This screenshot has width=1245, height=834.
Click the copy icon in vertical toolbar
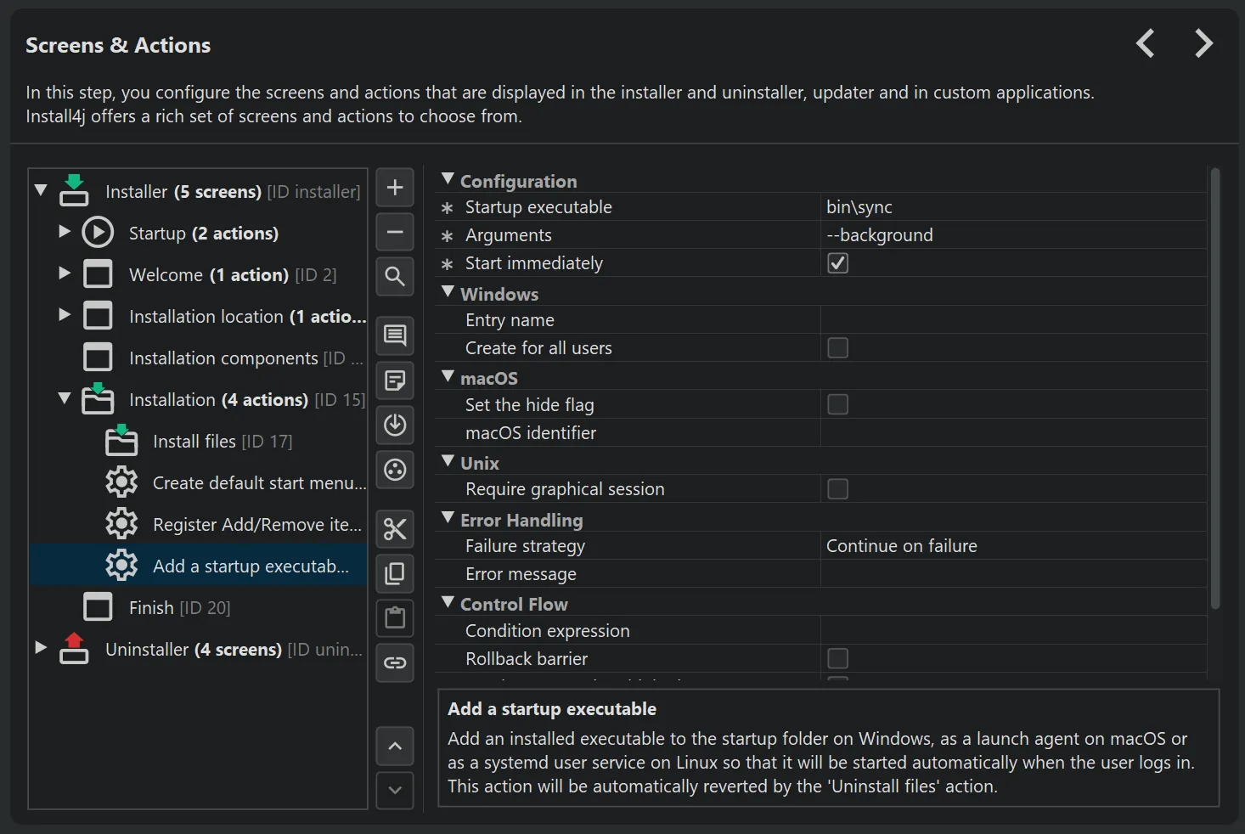395,573
